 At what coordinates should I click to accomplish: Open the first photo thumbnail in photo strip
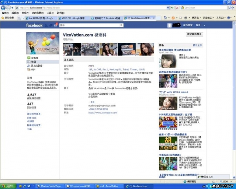click(x=72, y=49)
